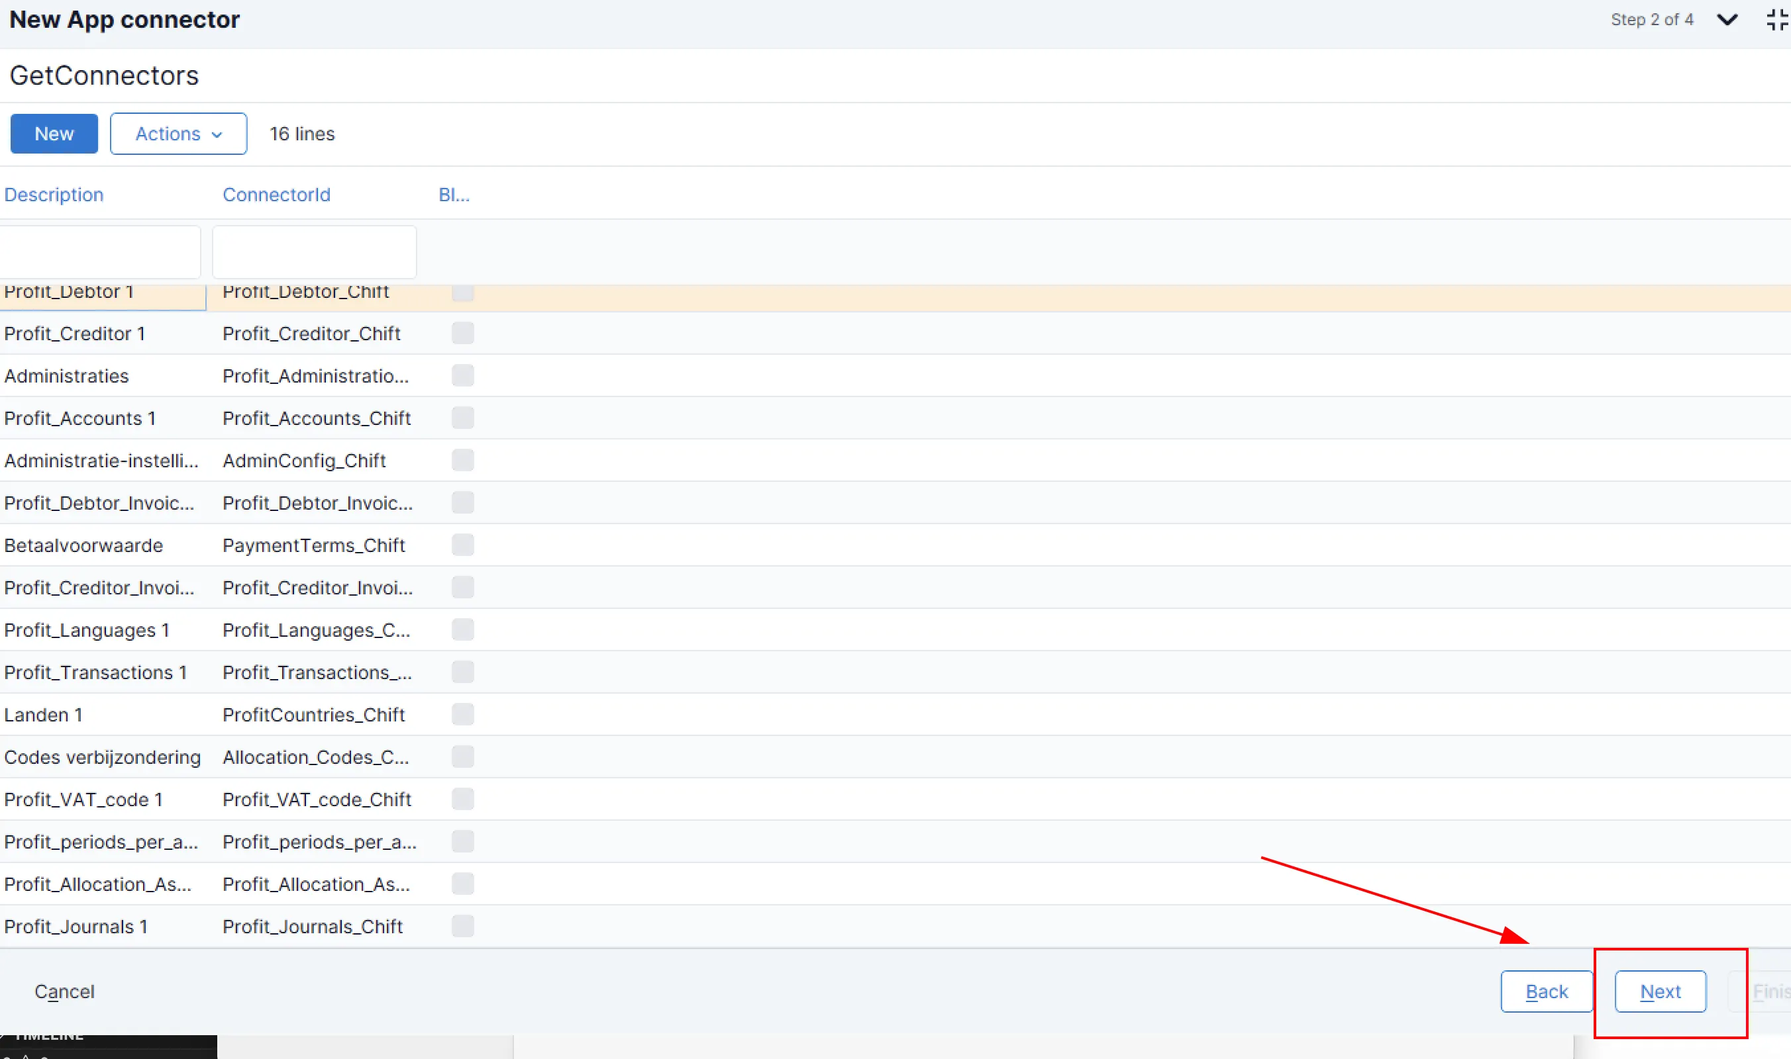Sort by the ConnectorId column header
Screen dimensions: 1791x1059
[x=276, y=195]
